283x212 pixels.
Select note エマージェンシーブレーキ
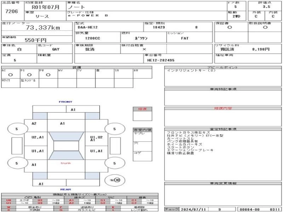(190, 150)
